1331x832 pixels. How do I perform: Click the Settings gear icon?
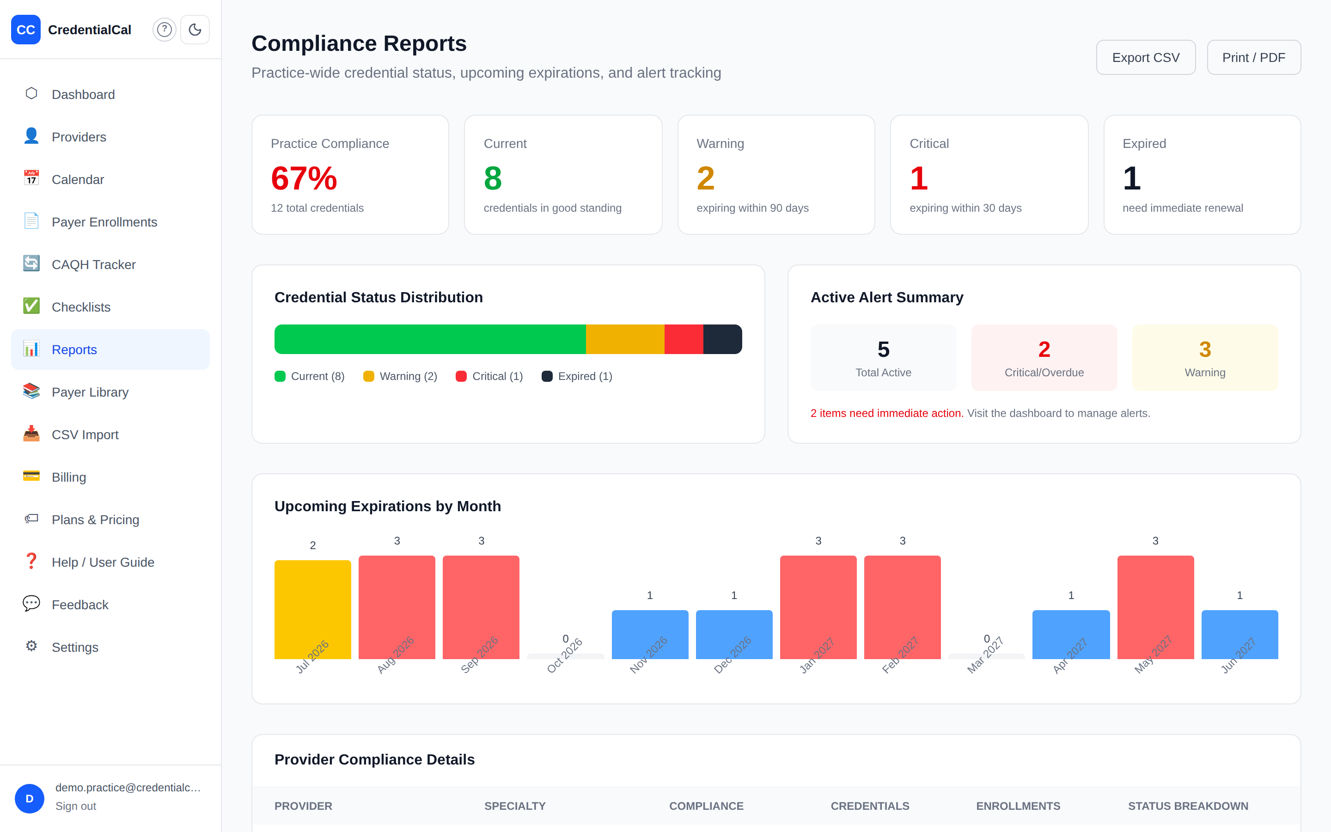coord(31,647)
